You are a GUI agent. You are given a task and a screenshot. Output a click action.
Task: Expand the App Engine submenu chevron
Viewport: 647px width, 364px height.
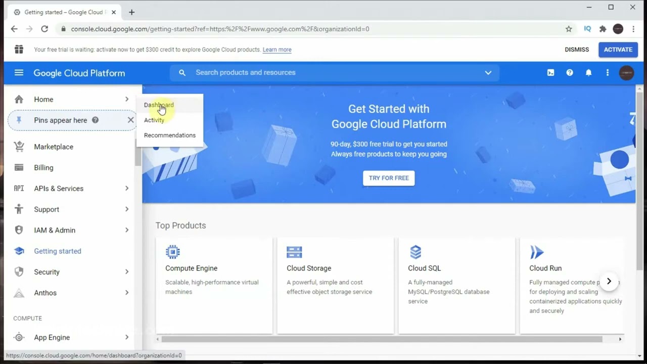click(127, 337)
